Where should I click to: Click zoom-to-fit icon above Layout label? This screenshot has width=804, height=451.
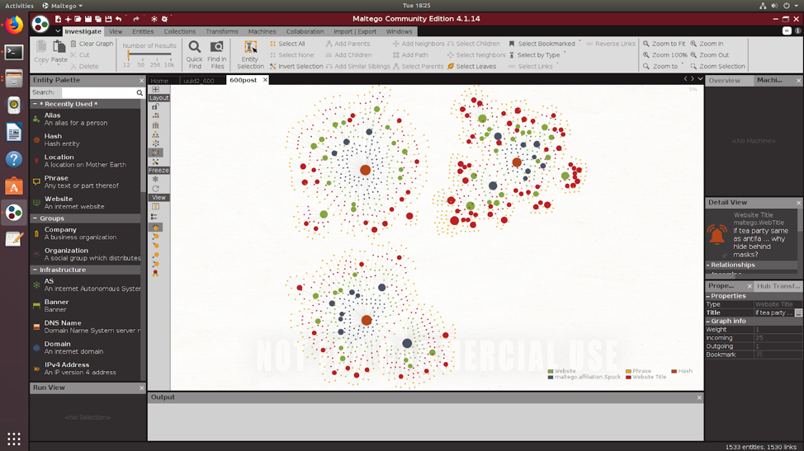(x=155, y=89)
